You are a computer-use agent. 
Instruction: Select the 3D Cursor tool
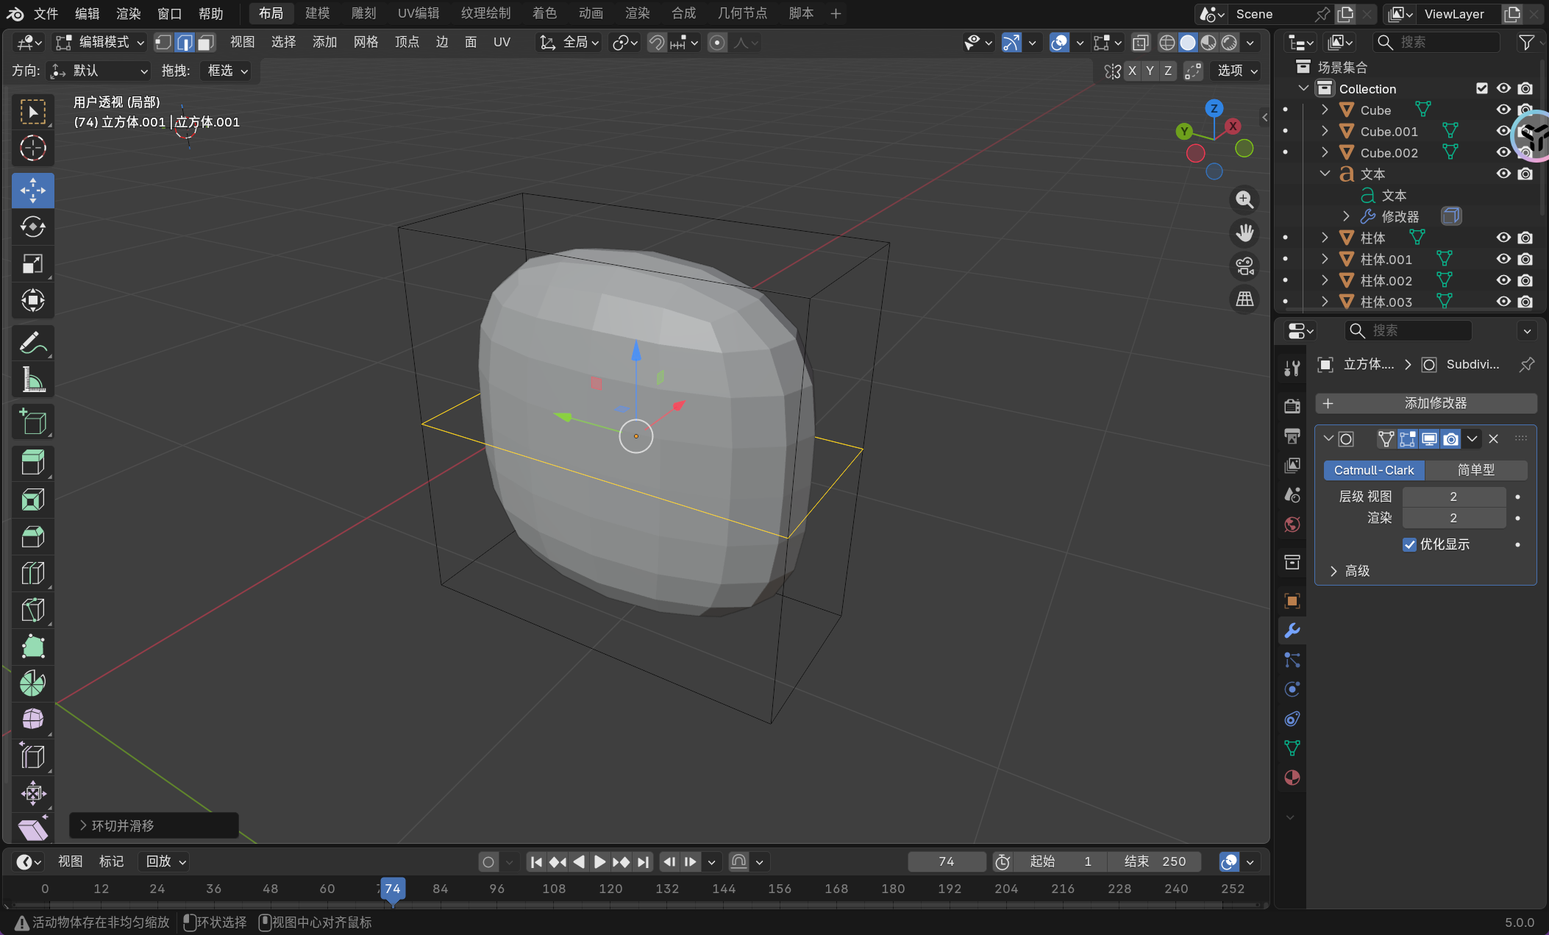click(32, 149)
